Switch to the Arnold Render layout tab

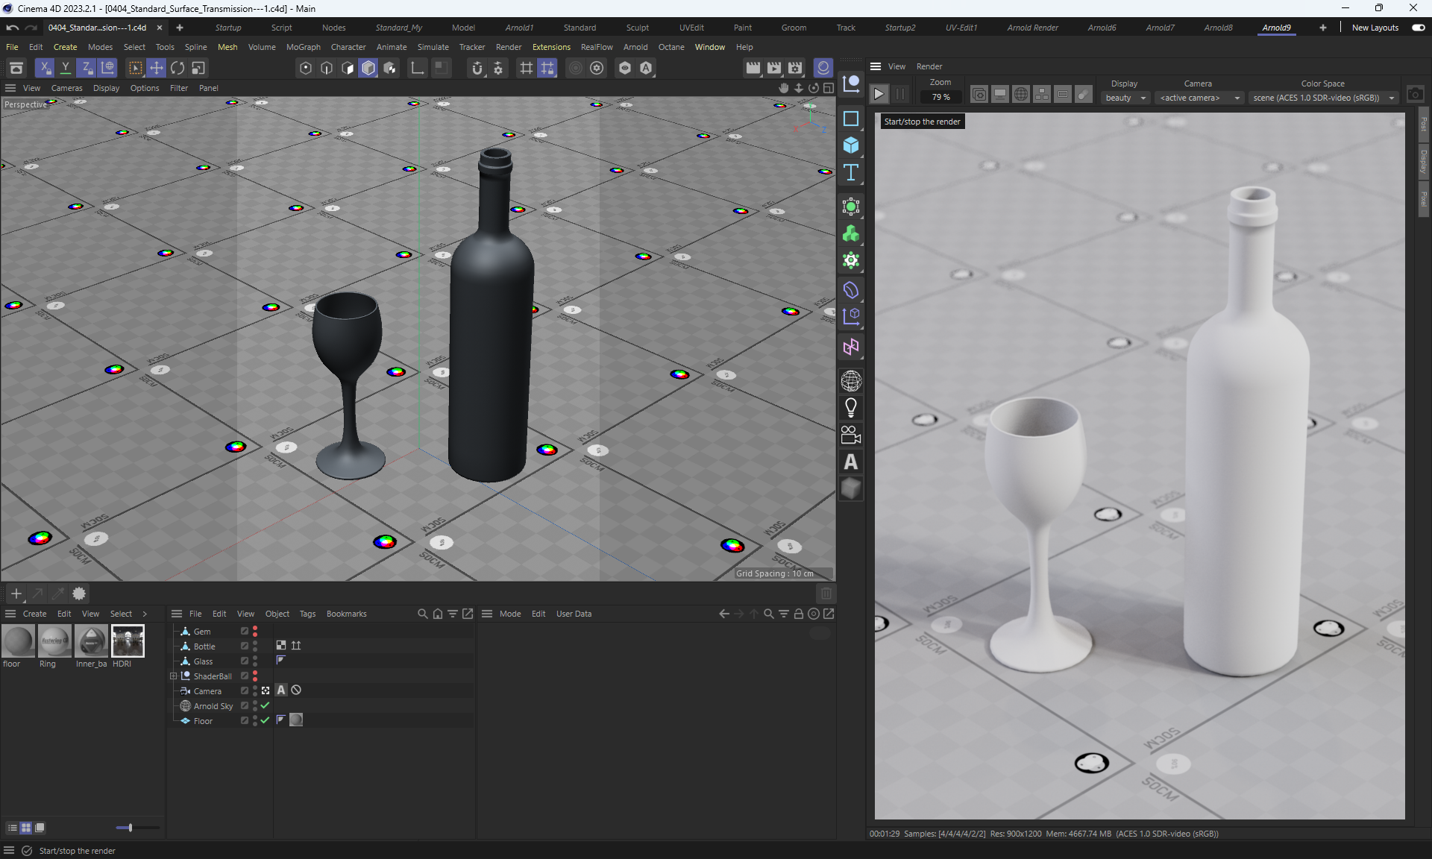click(1032, 28)
